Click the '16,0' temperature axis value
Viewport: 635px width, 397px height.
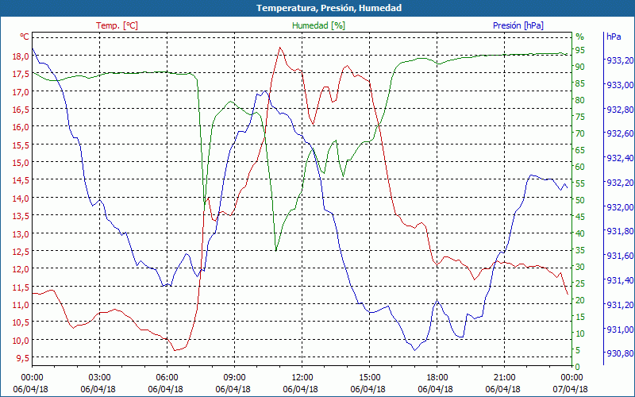(x=21, y=127)
